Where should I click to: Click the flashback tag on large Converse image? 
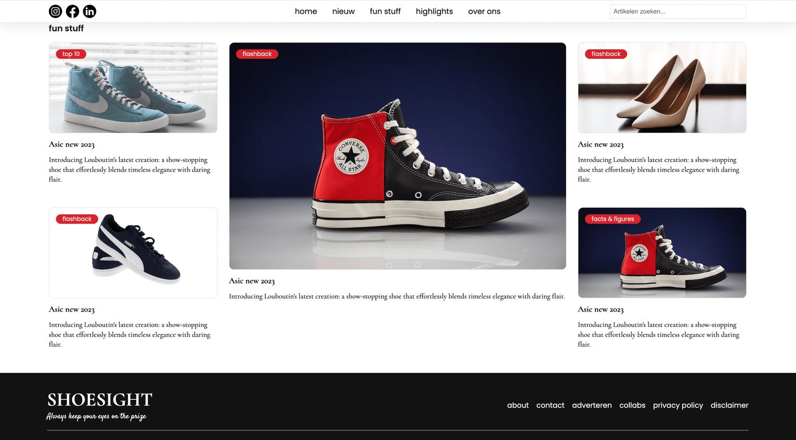click(x=257, y=54)
